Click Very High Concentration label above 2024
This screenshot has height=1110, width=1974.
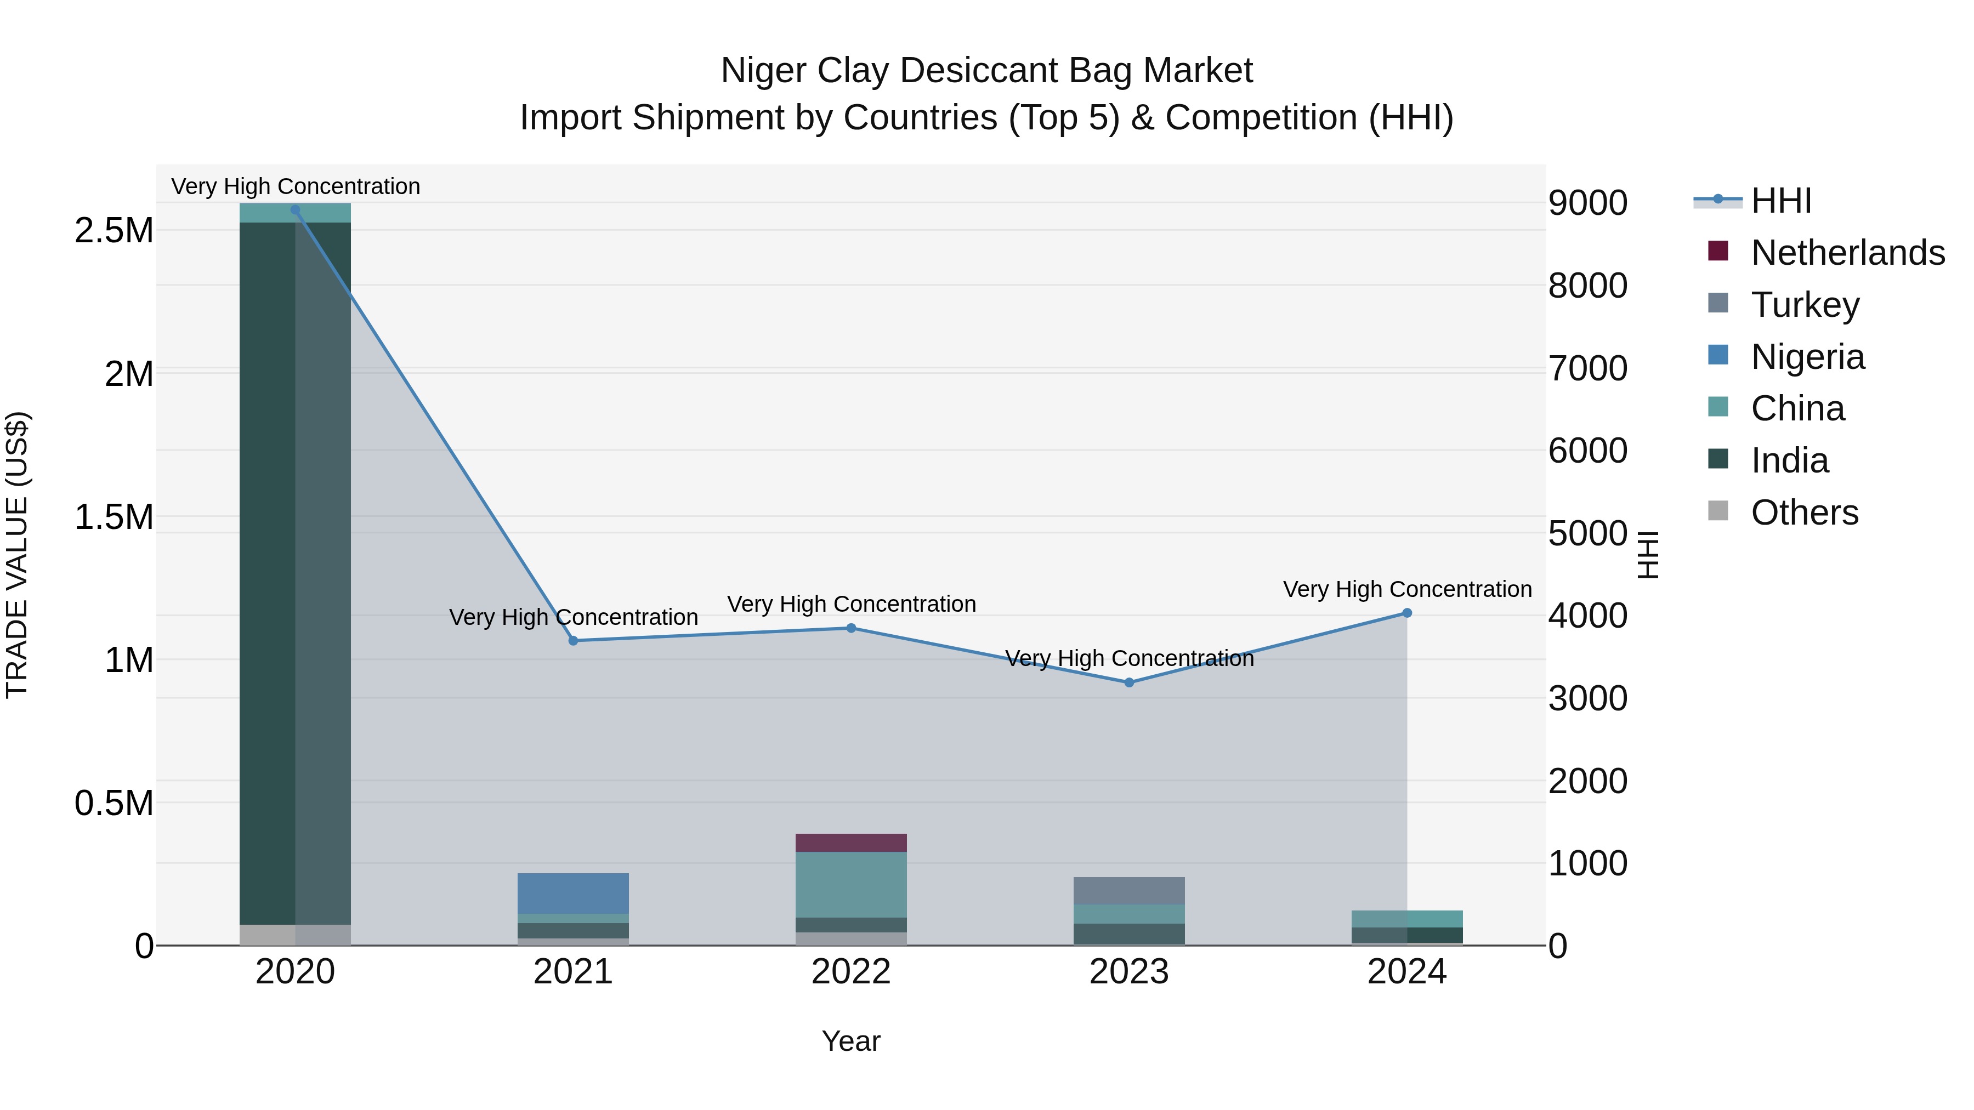1408,589
